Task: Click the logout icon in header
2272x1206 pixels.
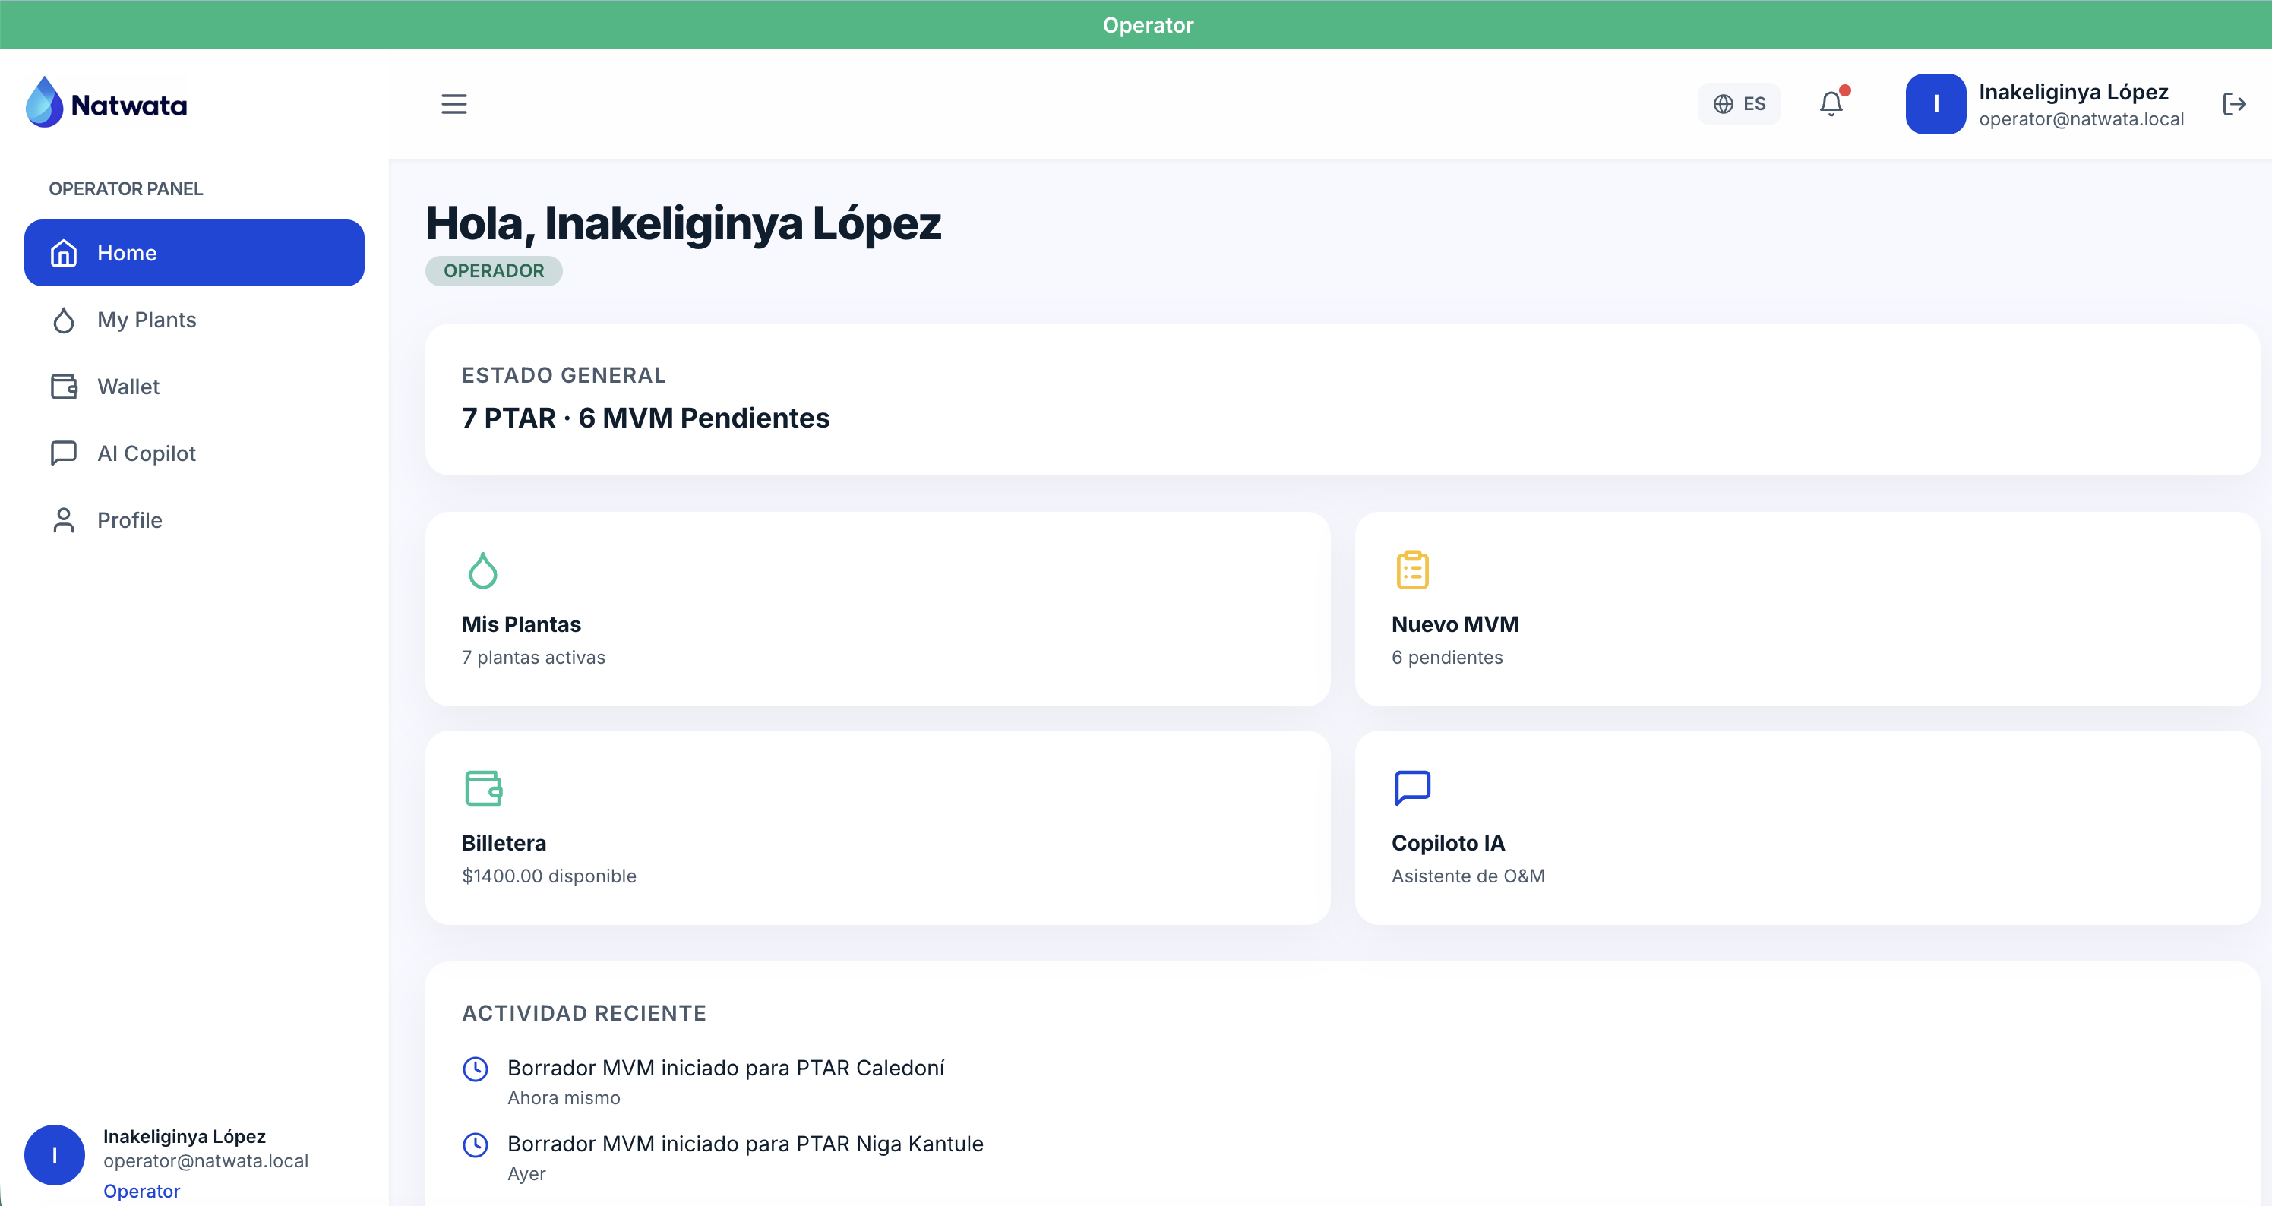Action: (x=2233, y=104)
